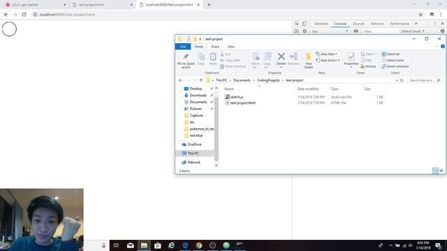The image size is (447, 251).
Task: Toggle live expression eye in console
Action: click(x=356, y=31)
